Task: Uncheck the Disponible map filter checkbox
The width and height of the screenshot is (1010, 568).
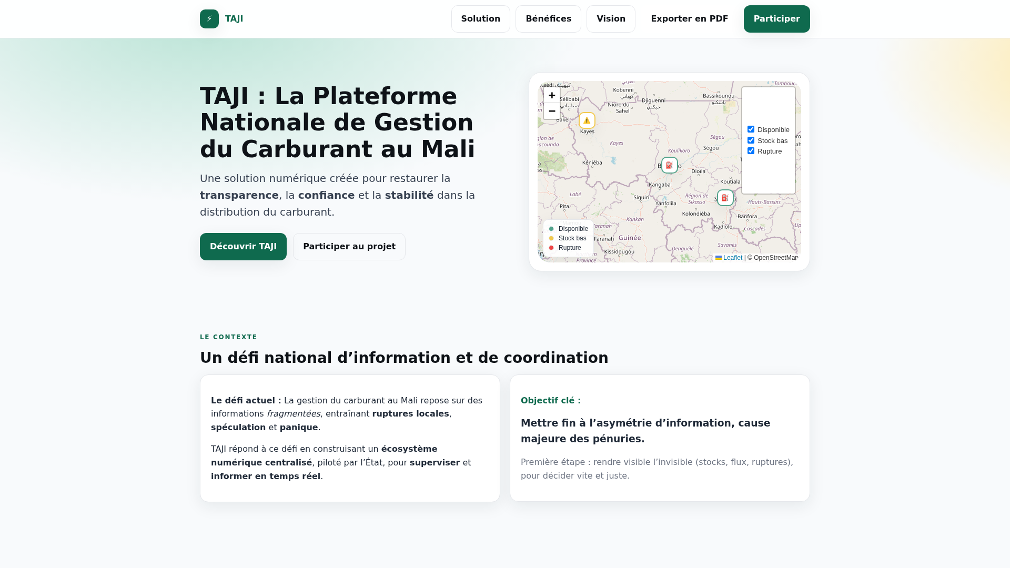Action: click(x=751, y=129)
